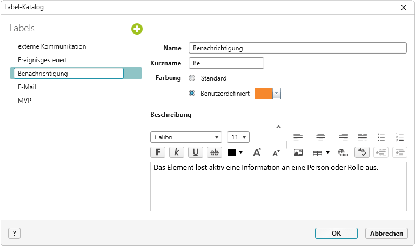Insert a bulleted list

[x=381, y=137]
